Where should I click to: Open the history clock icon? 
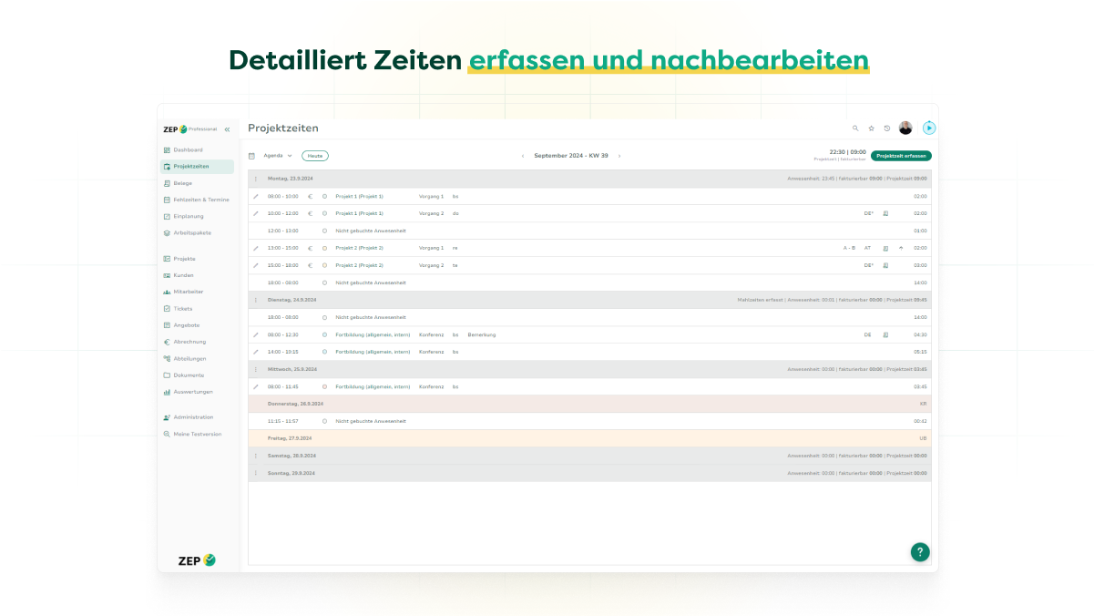pyautogui.click(x=887, y=128)
